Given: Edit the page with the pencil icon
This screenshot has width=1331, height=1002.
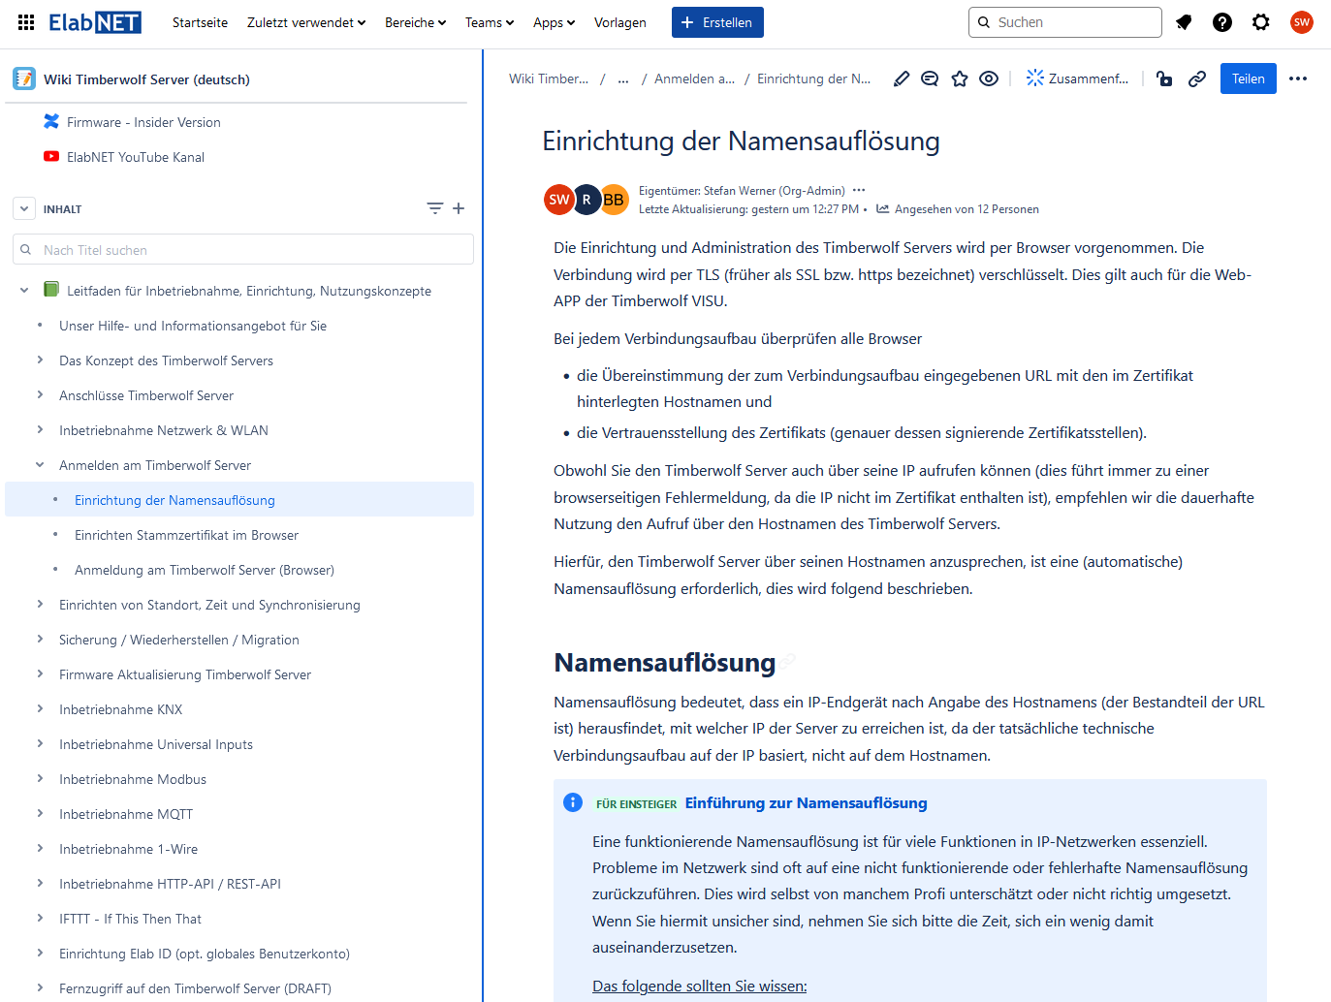Looking at the screenshot, I should coord(902,78).
